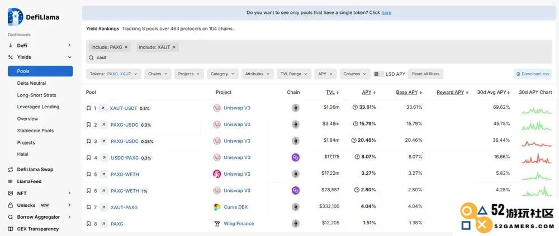Screen dimensions: 559x236
Task: Open Delta Neutral page
Action: 31,83
